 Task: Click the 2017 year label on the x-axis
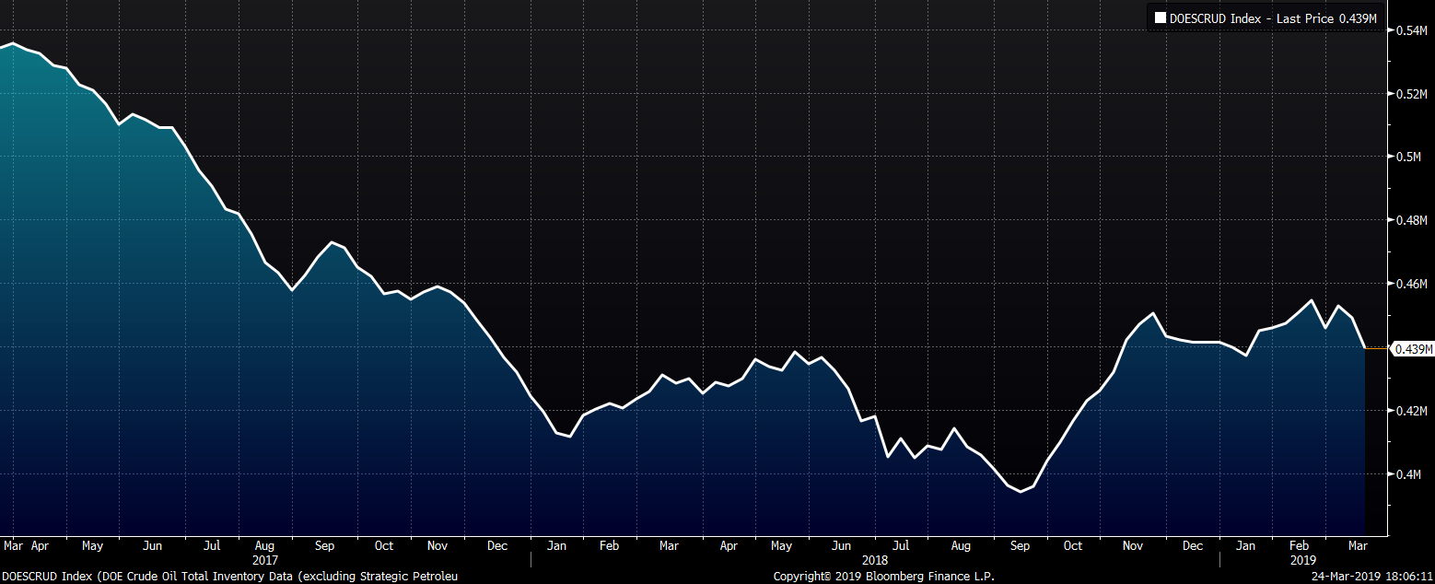(264, 559)
